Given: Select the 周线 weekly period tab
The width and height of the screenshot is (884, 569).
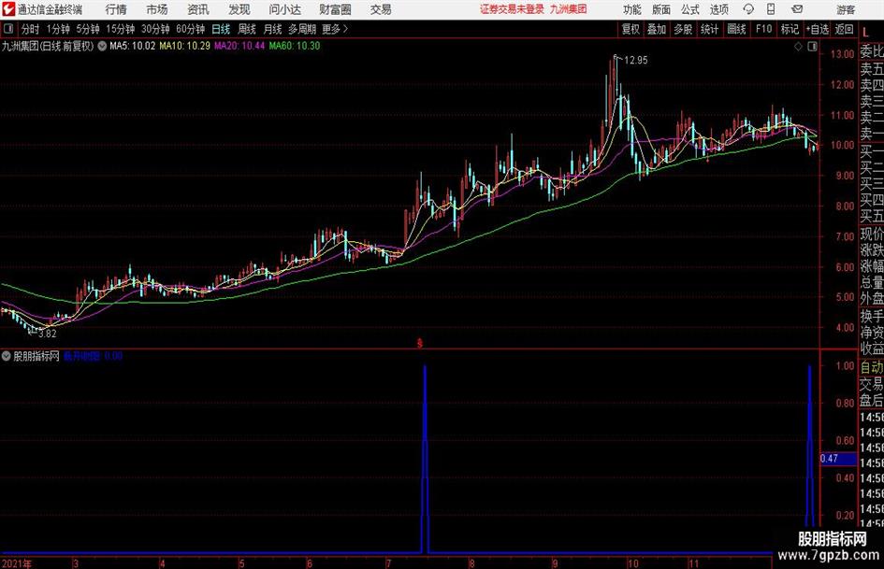Looking at the screenshot, I should pos(246,29).
